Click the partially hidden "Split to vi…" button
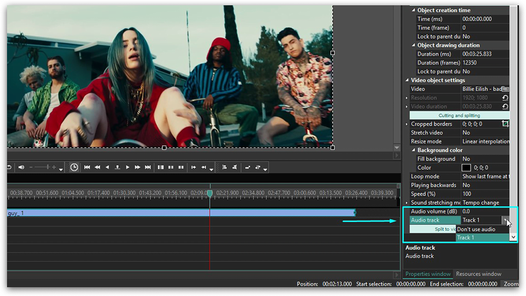Viewport: 526px width, 296px height. point(433,229)
